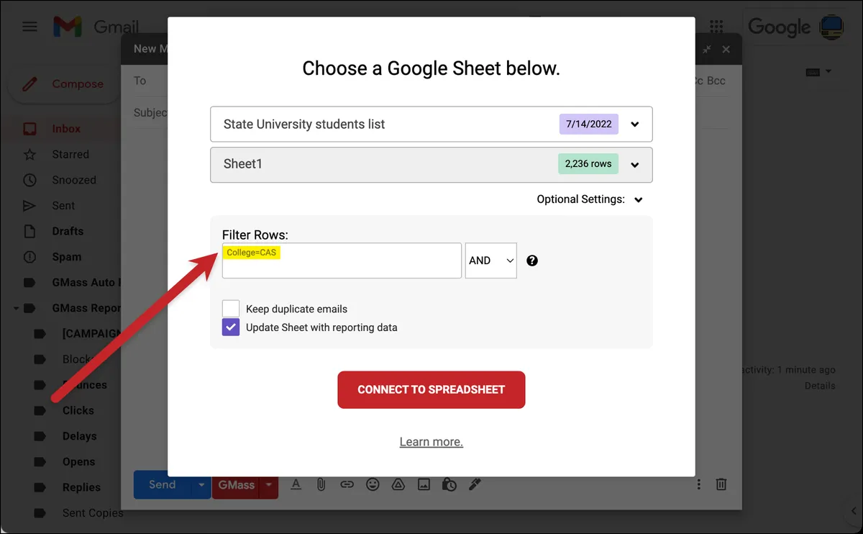Toggle confidential mode lock-clock icon
Screen dimensions: 863x534
coord(449,484)
